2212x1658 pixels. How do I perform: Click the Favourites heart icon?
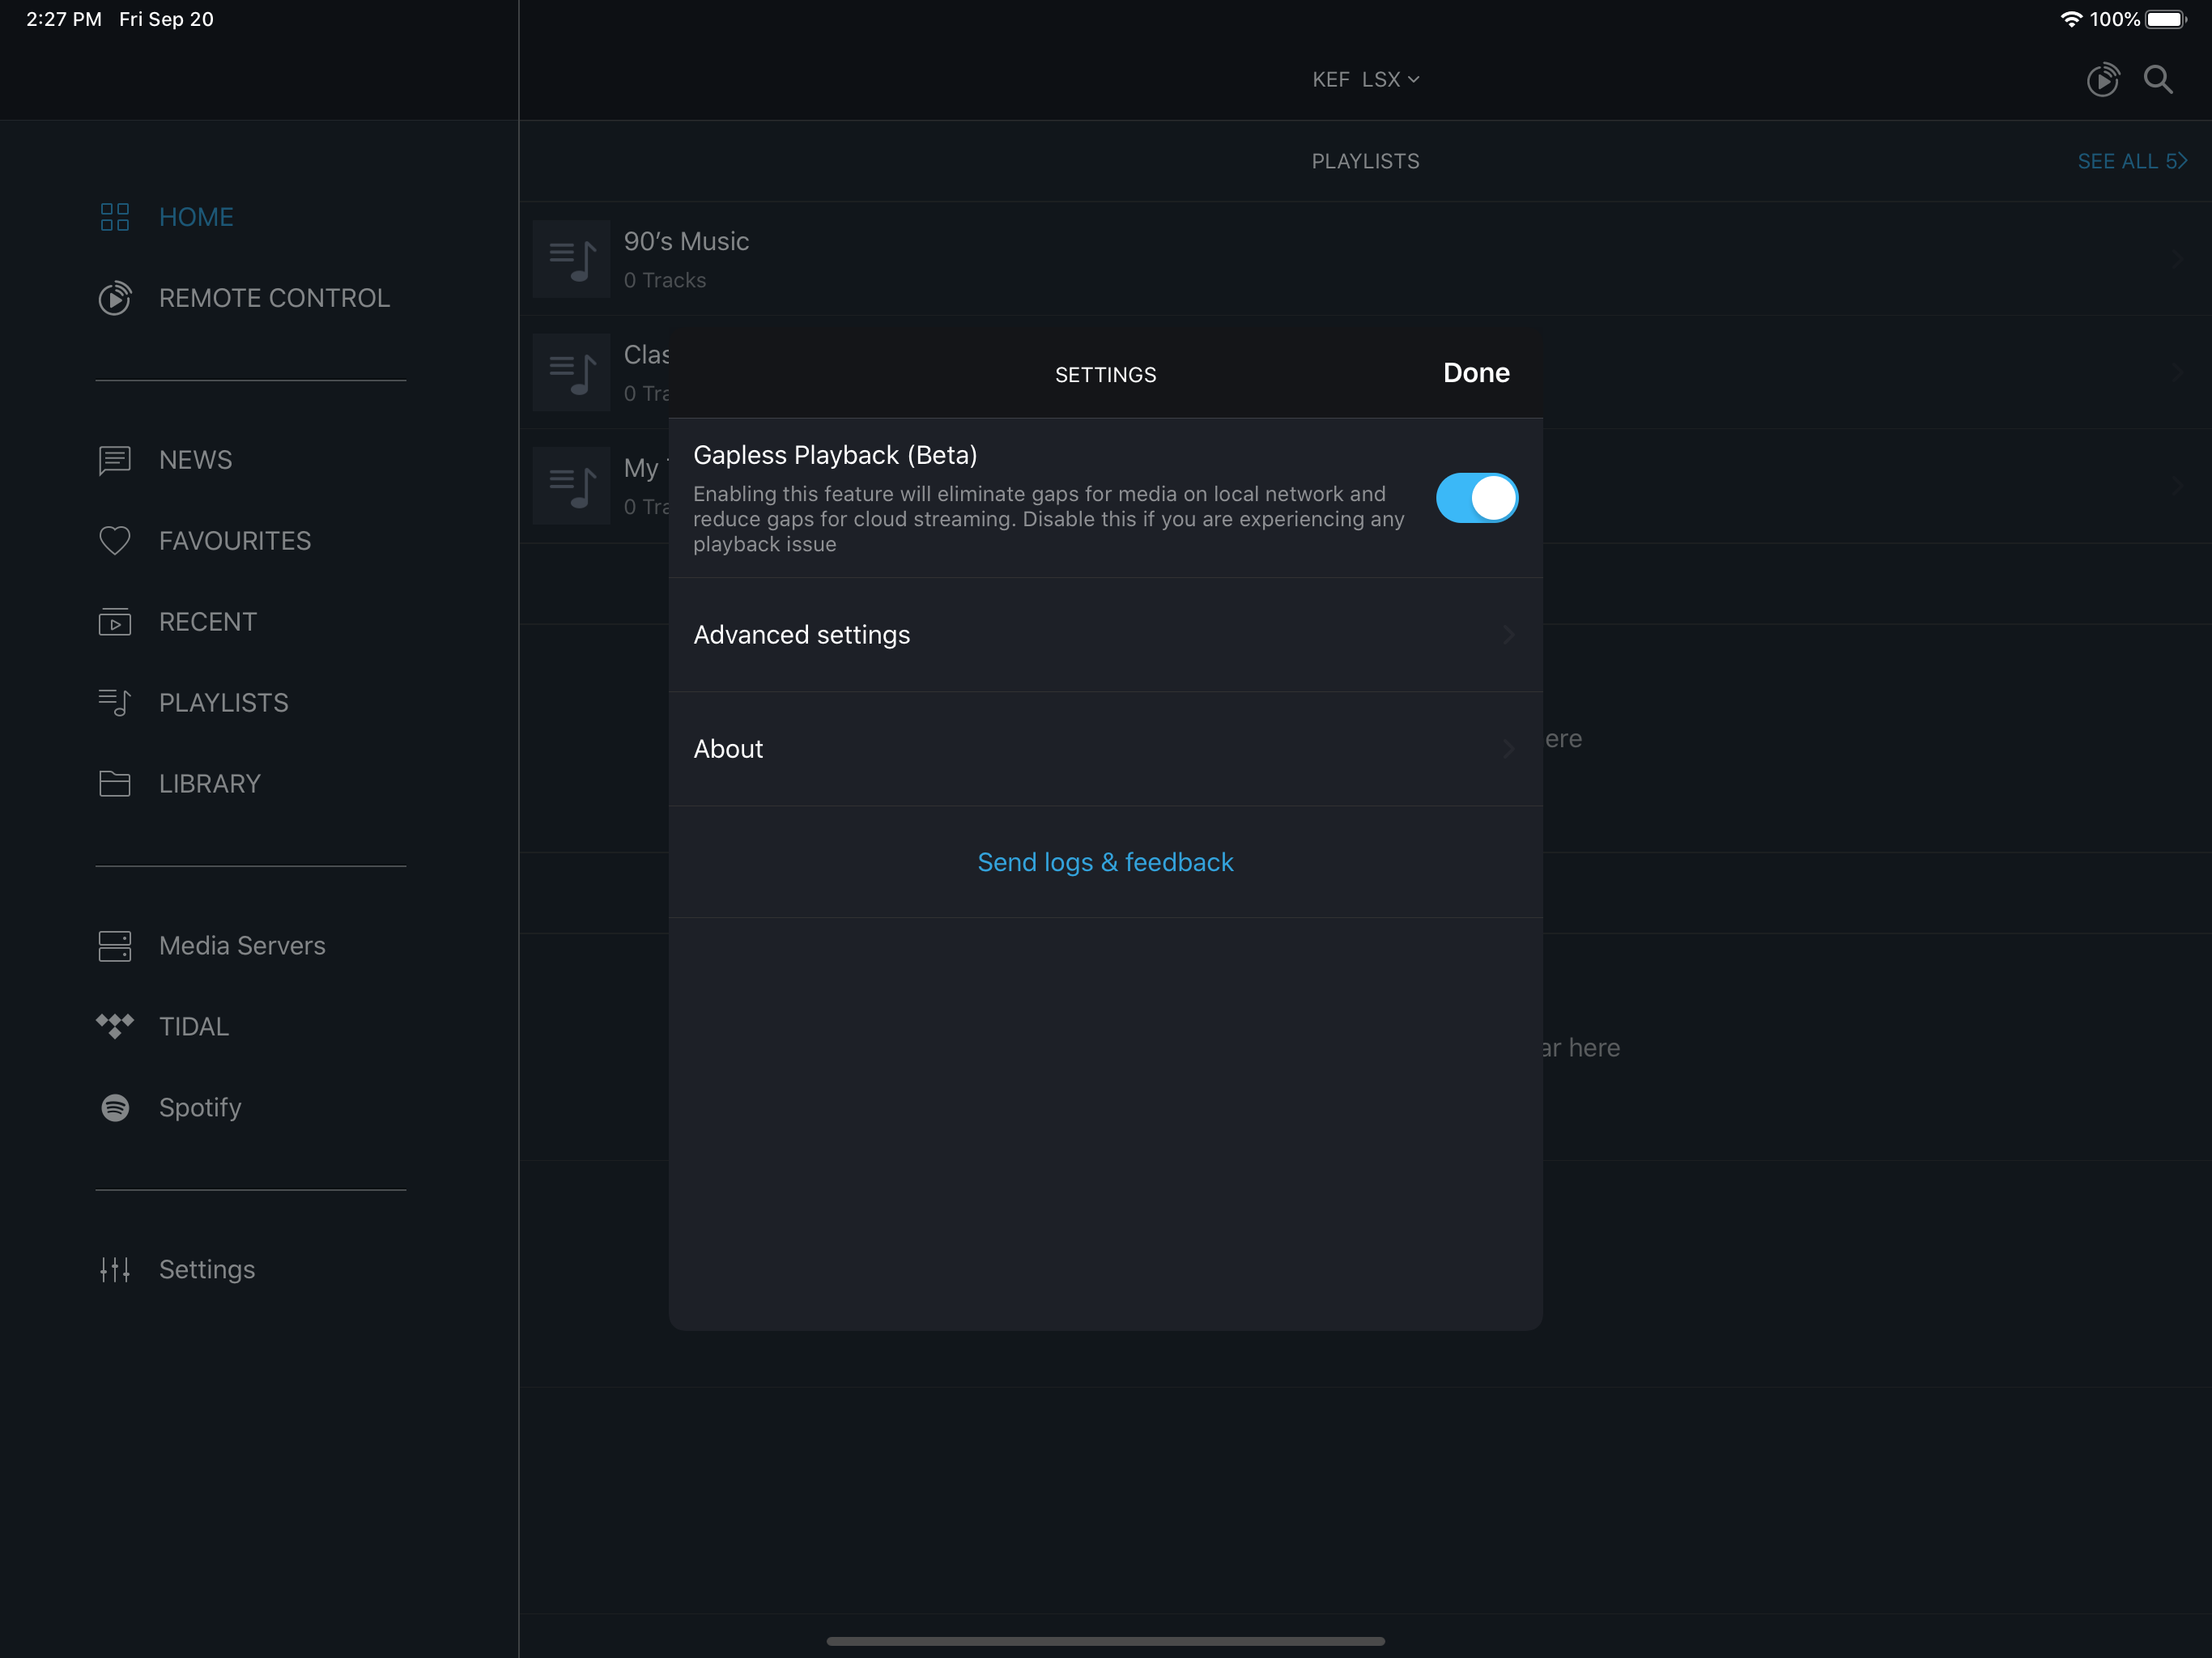[115, 541]
